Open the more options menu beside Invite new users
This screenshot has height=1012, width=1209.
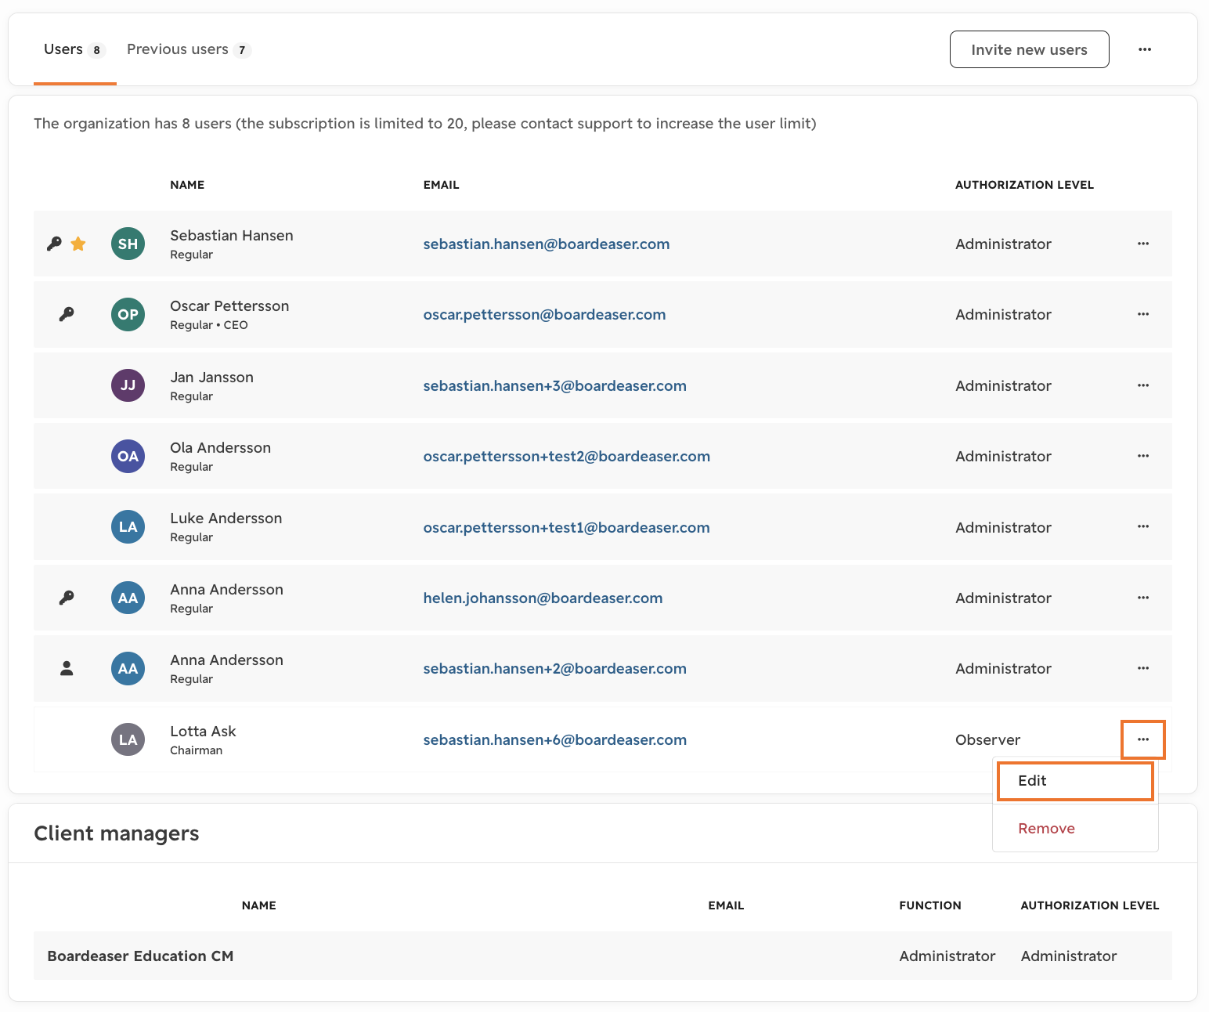[x=1145, y=49]
